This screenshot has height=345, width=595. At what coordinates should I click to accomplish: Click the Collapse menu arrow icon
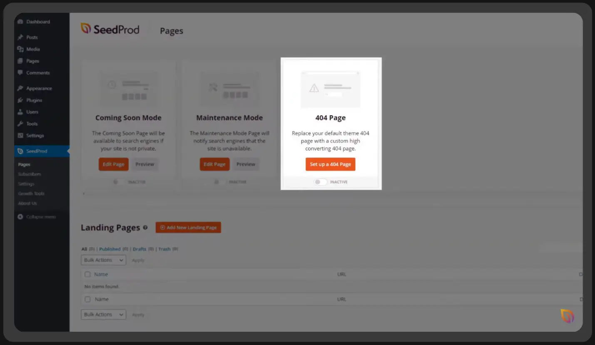pyautogui.click(x=20, y=217)
